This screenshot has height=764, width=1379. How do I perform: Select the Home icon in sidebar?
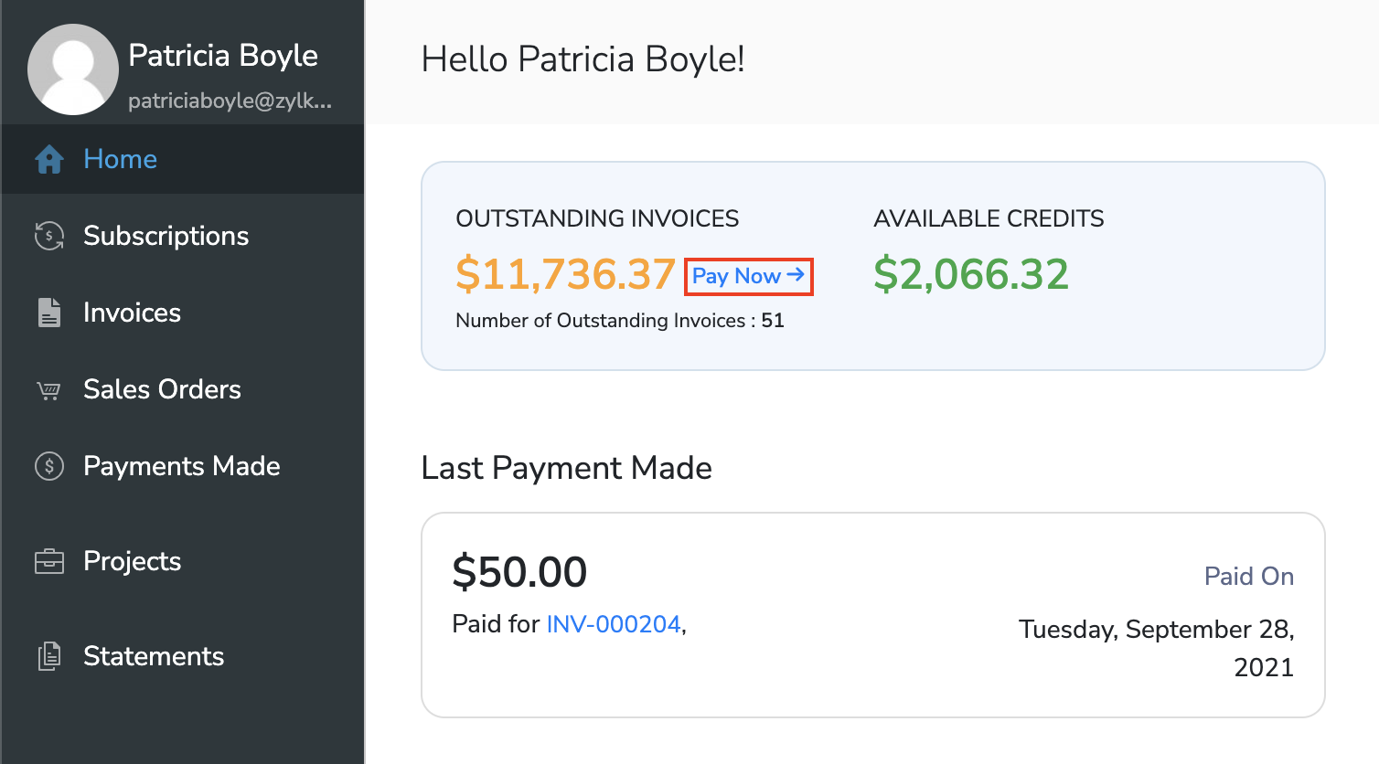point(49,158)
